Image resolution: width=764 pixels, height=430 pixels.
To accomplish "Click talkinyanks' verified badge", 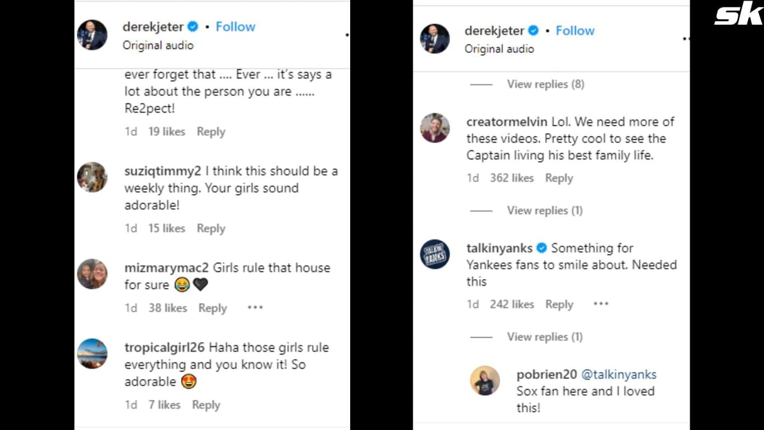I will point(541,248).
